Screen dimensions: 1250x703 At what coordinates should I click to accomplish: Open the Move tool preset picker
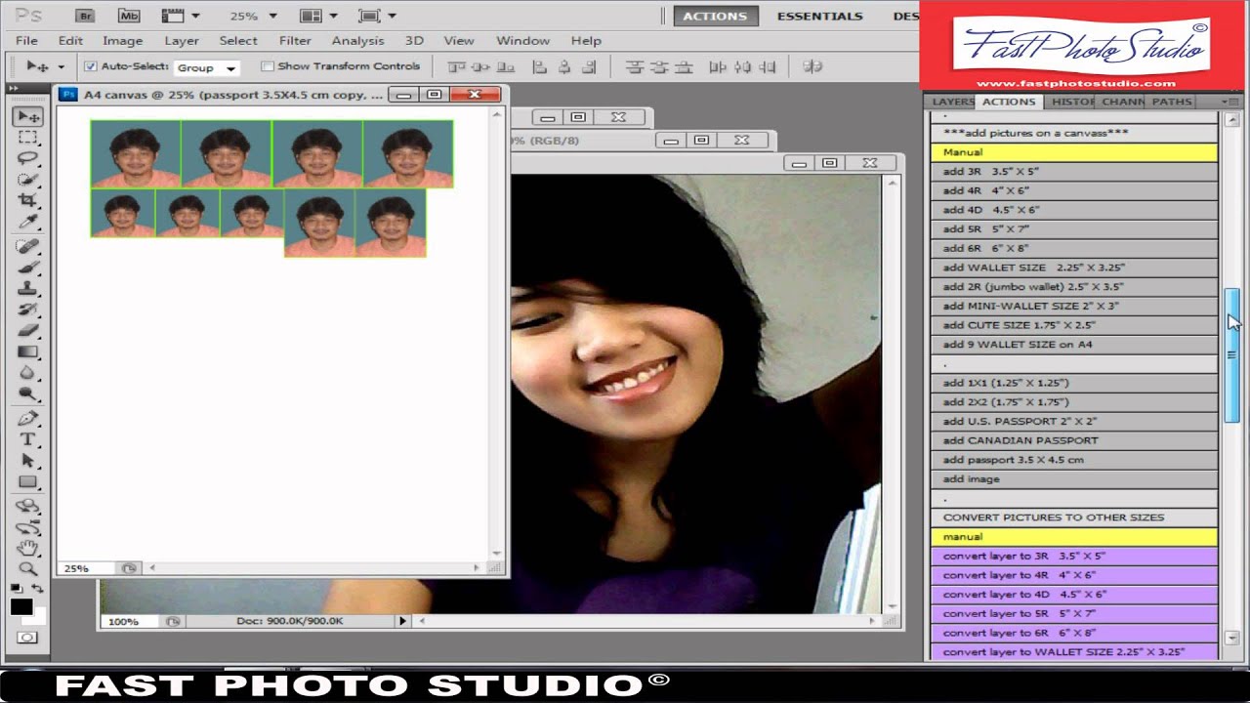45,66
